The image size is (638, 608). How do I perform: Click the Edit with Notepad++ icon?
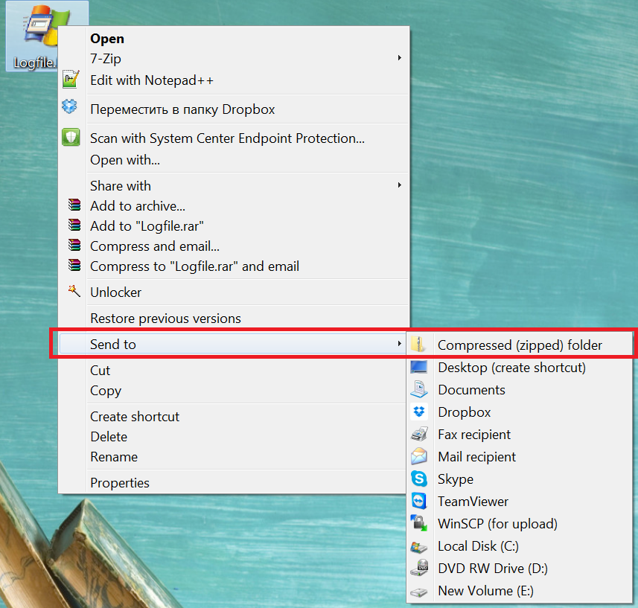[71, 80]
